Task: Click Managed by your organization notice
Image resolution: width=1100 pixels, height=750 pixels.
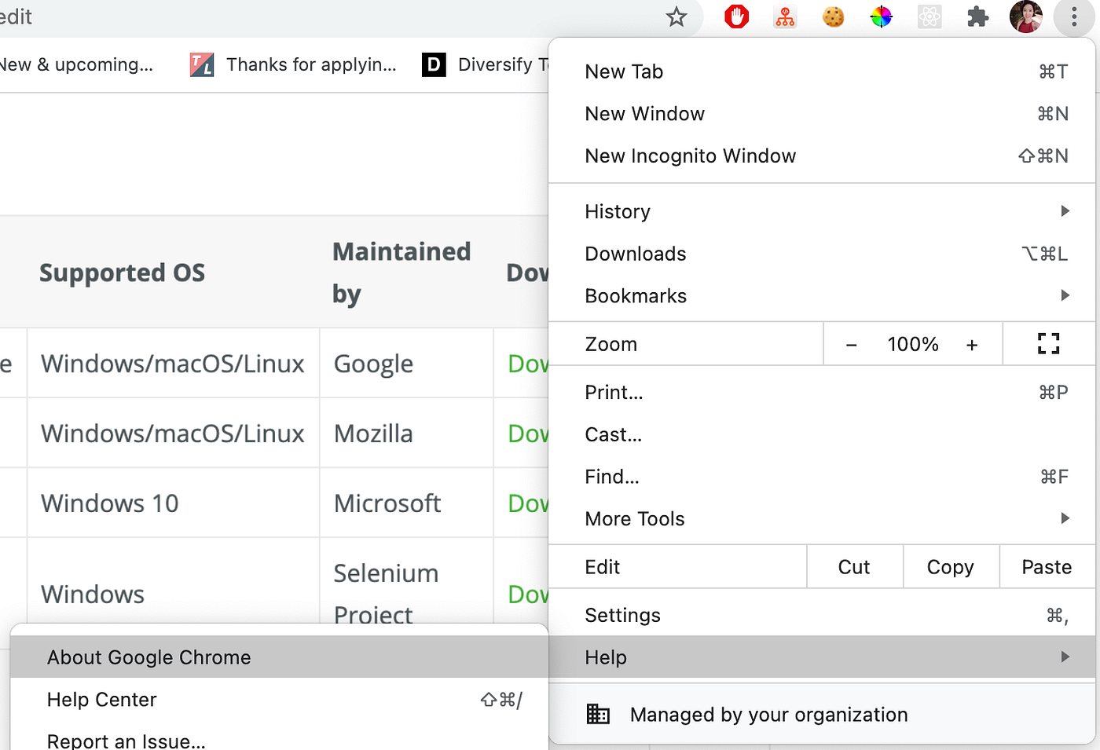Action: tap(822, 715)
